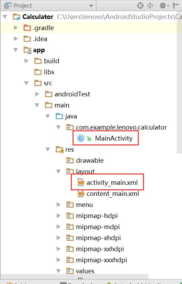Collapse the java folder
The width and height of the screenshot is (182, 284).
pos(48,116)
